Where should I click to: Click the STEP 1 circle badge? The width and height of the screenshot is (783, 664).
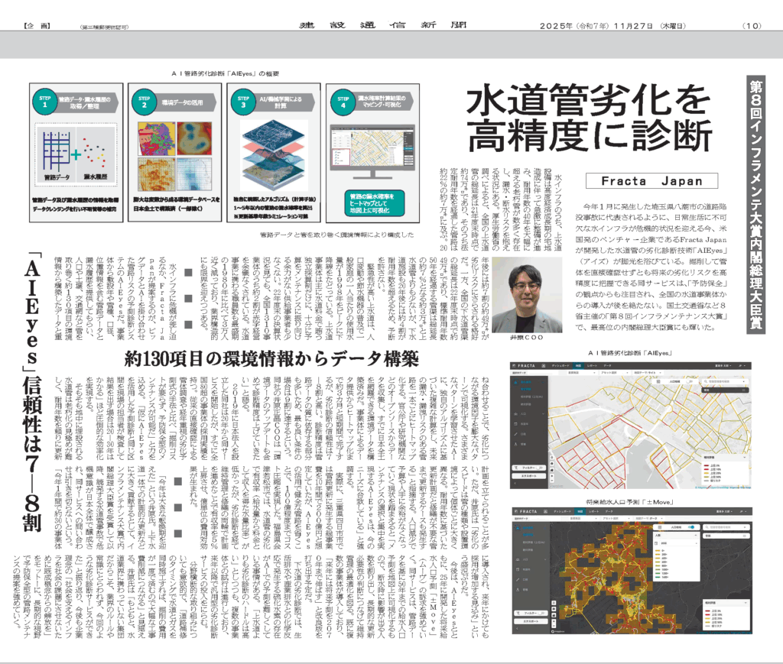click(x=44, y=102)
